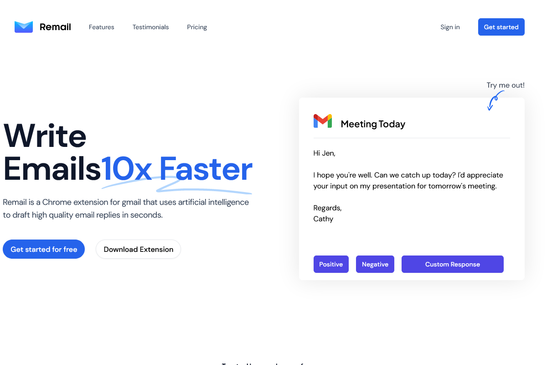Click the Gmail icon on the email card
Viewport: 547px width, 365px height.
(x=323, y=121)
